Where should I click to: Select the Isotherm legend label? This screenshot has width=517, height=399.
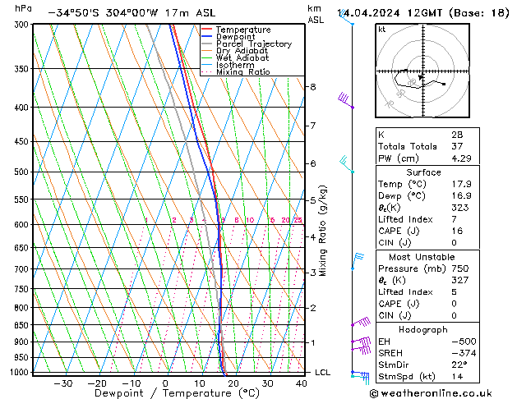point(235,65)
